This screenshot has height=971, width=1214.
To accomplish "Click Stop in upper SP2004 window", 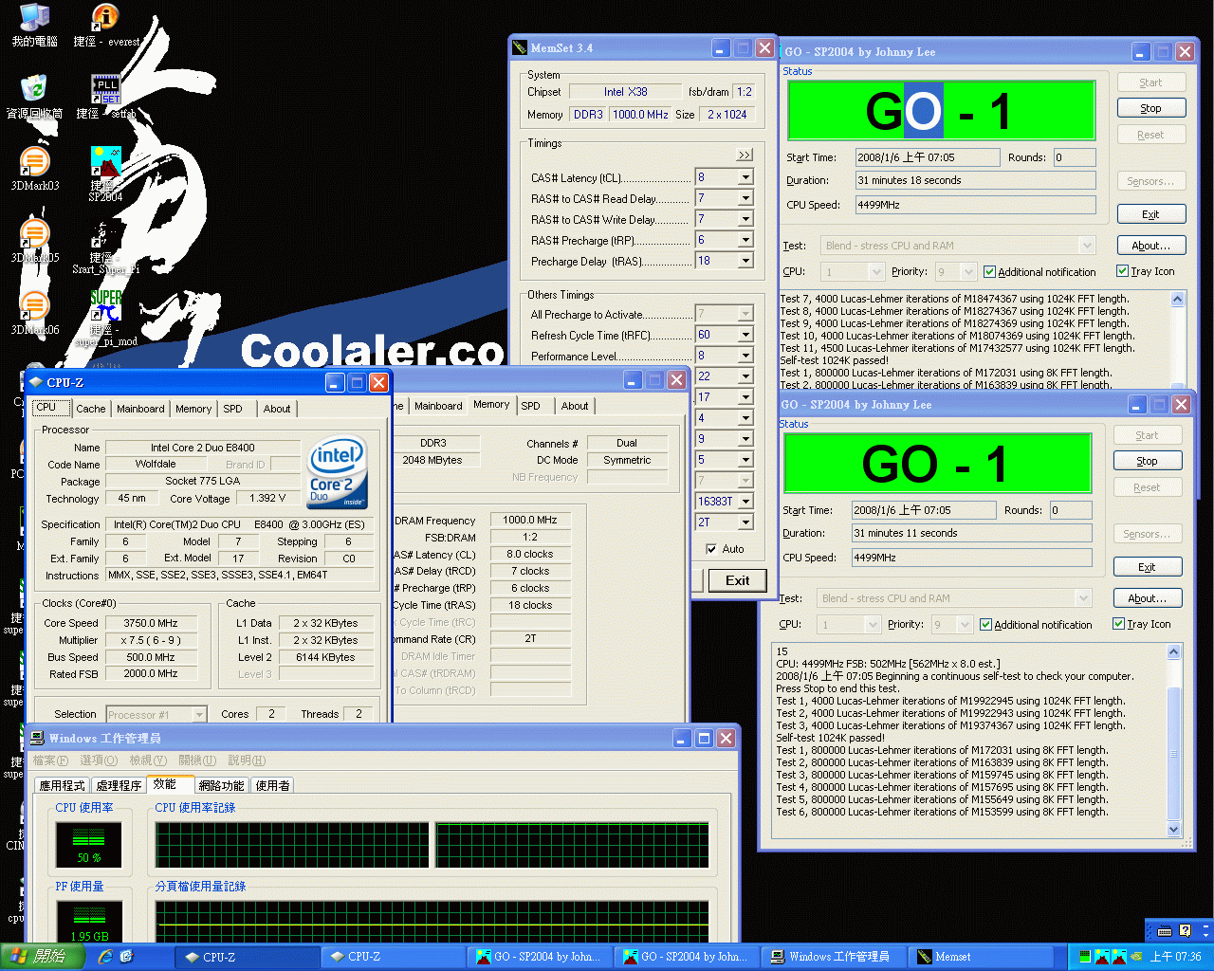I will [x=1150, y=108].
